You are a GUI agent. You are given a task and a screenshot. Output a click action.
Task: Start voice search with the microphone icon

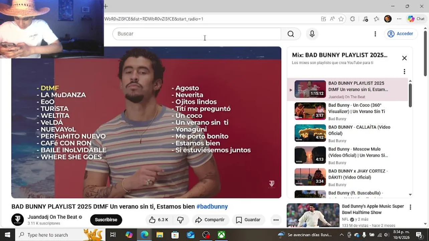pyautogui.click(x=312, y=34)
